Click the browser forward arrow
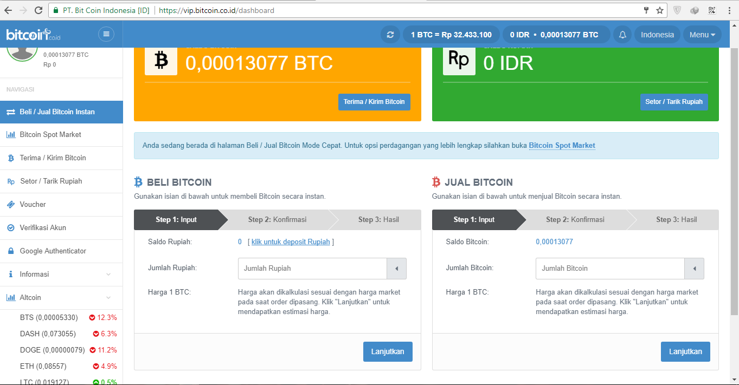Viewport: 739px width, 385px height. [23, 10]
